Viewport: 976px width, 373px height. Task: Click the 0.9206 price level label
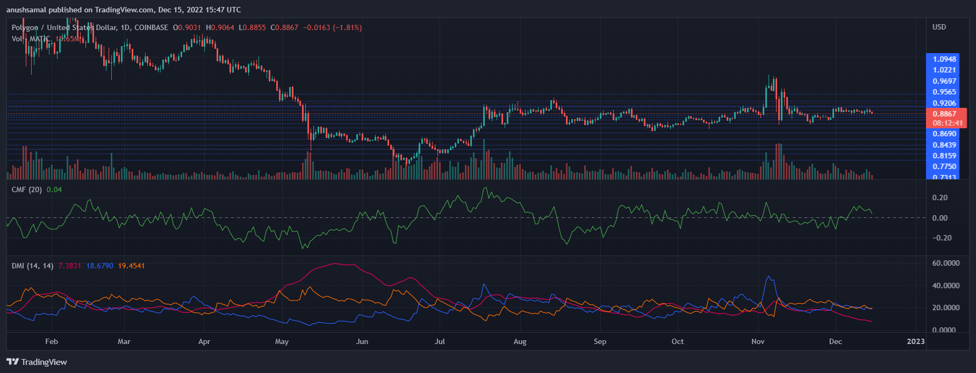coord(944,103)
